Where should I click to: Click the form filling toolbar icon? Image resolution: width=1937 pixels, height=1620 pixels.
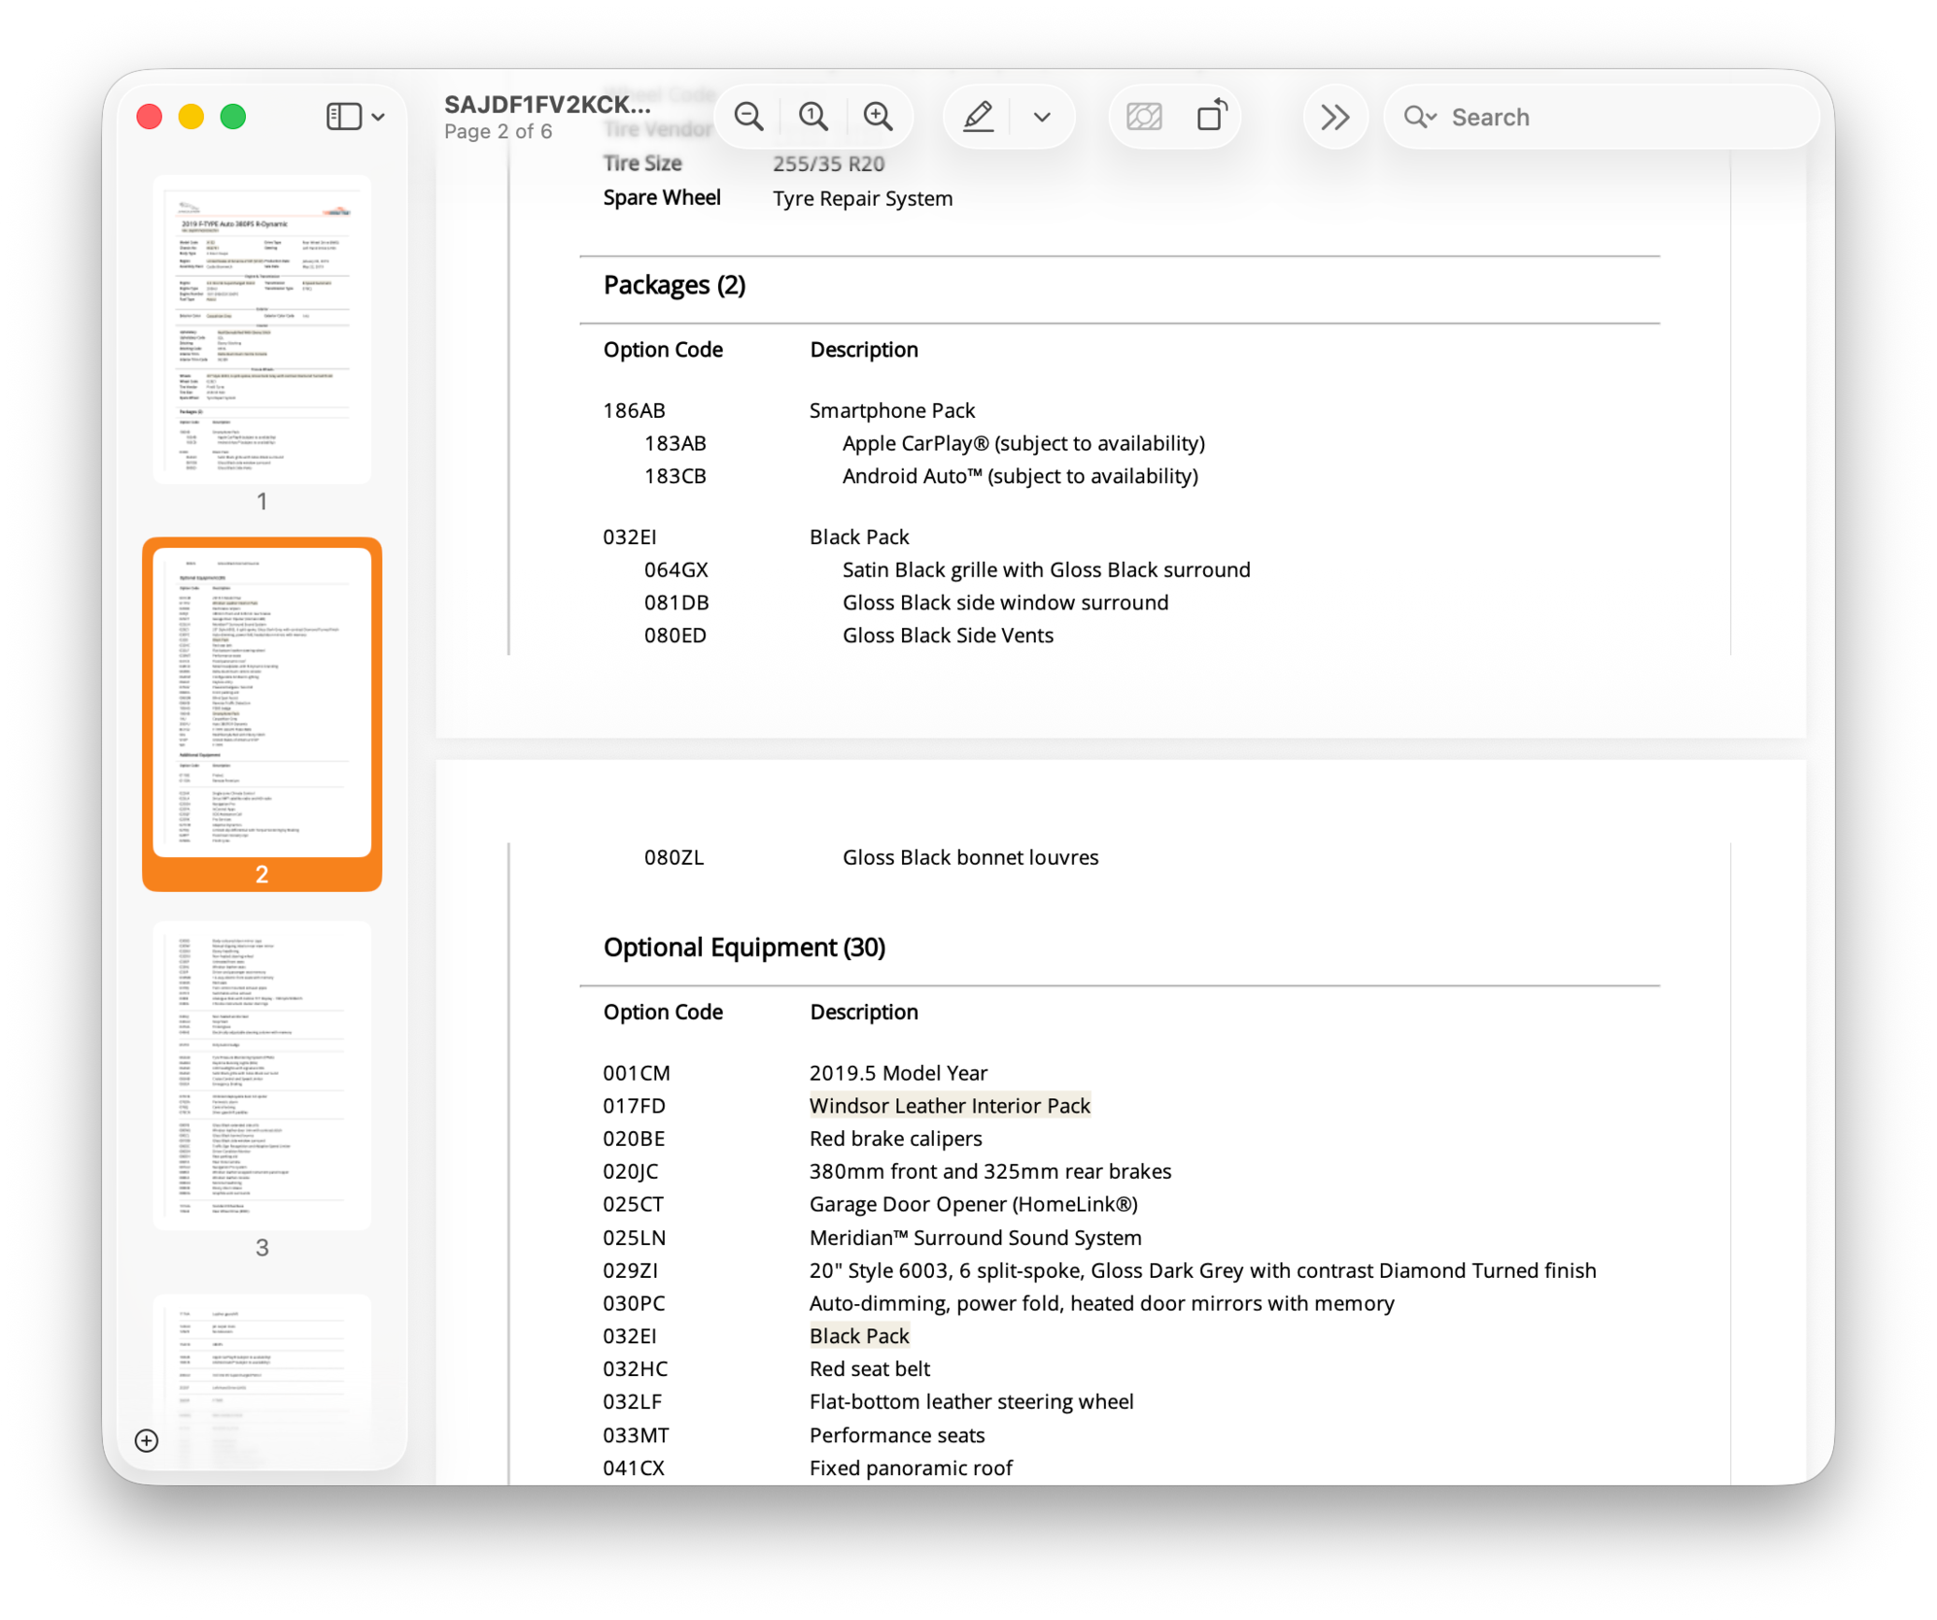[x=1144, y=117]
